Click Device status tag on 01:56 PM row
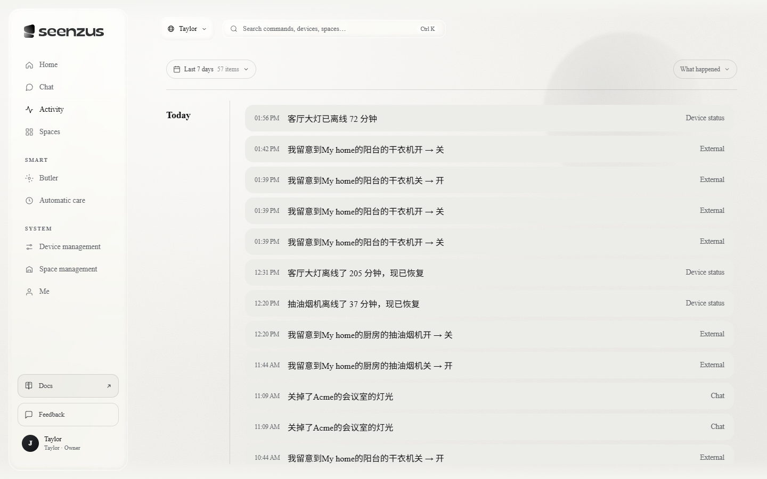Screen dimensions: 767x479 (705, 118)
